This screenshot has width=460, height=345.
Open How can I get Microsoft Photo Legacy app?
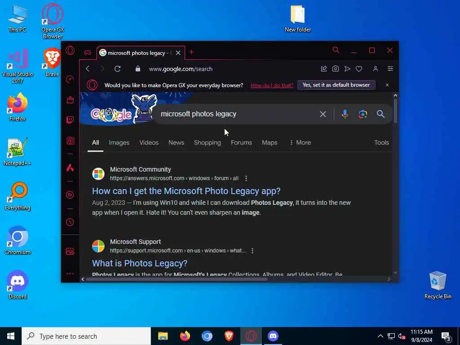click(x=186, y=191)
